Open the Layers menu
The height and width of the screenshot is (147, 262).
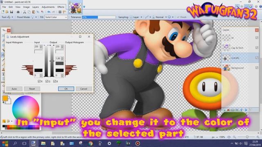click(36, 7)
